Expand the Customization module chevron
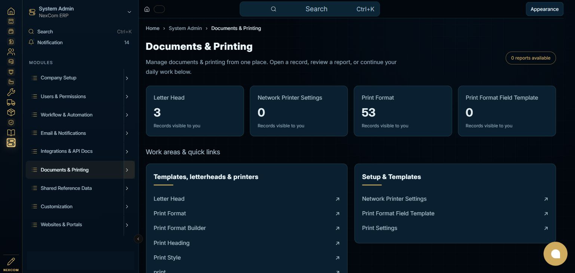 coord(127,207)
